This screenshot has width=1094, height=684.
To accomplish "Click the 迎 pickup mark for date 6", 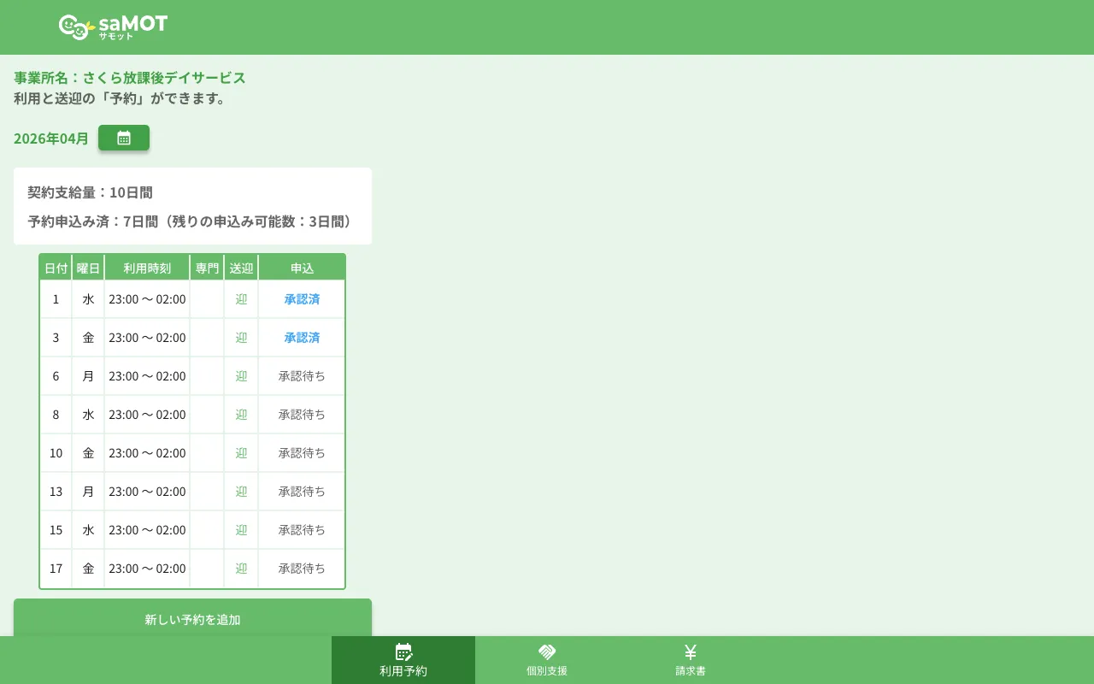I will (241, 376).
